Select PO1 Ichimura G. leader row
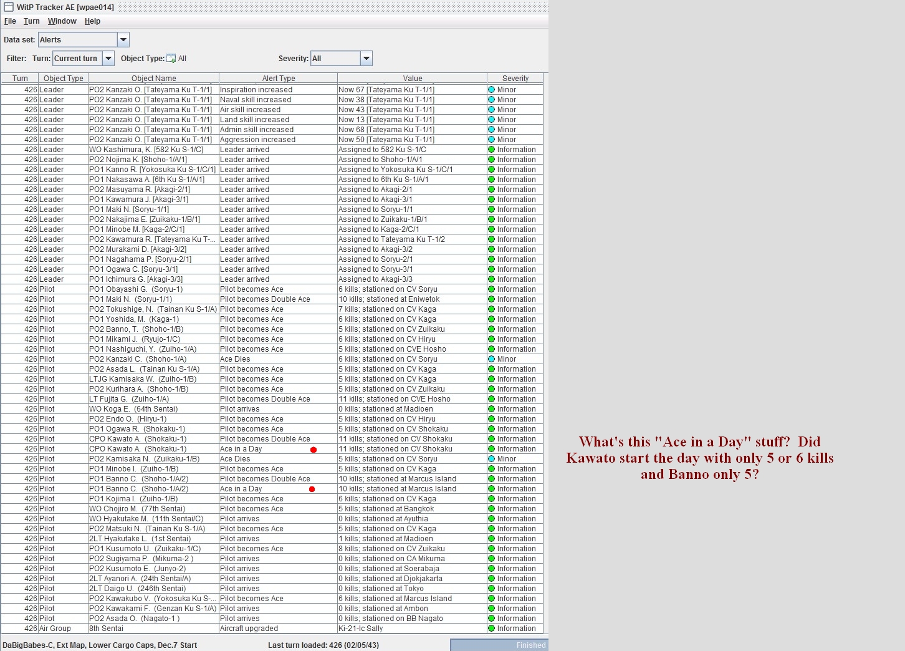The width and height of the screenshot is (905, 651). pos(272,279)
